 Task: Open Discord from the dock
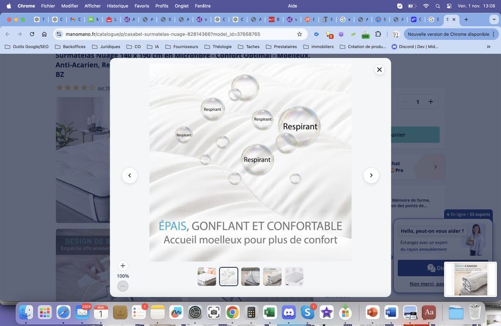pos(289,313)
